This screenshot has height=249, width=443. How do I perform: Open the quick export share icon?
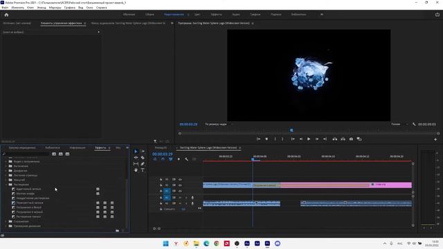point(437,15)
